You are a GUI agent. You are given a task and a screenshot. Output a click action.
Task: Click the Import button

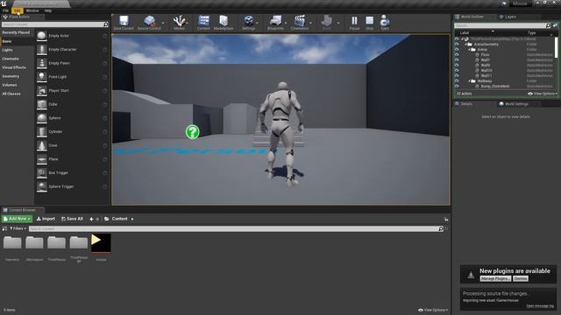46,219
